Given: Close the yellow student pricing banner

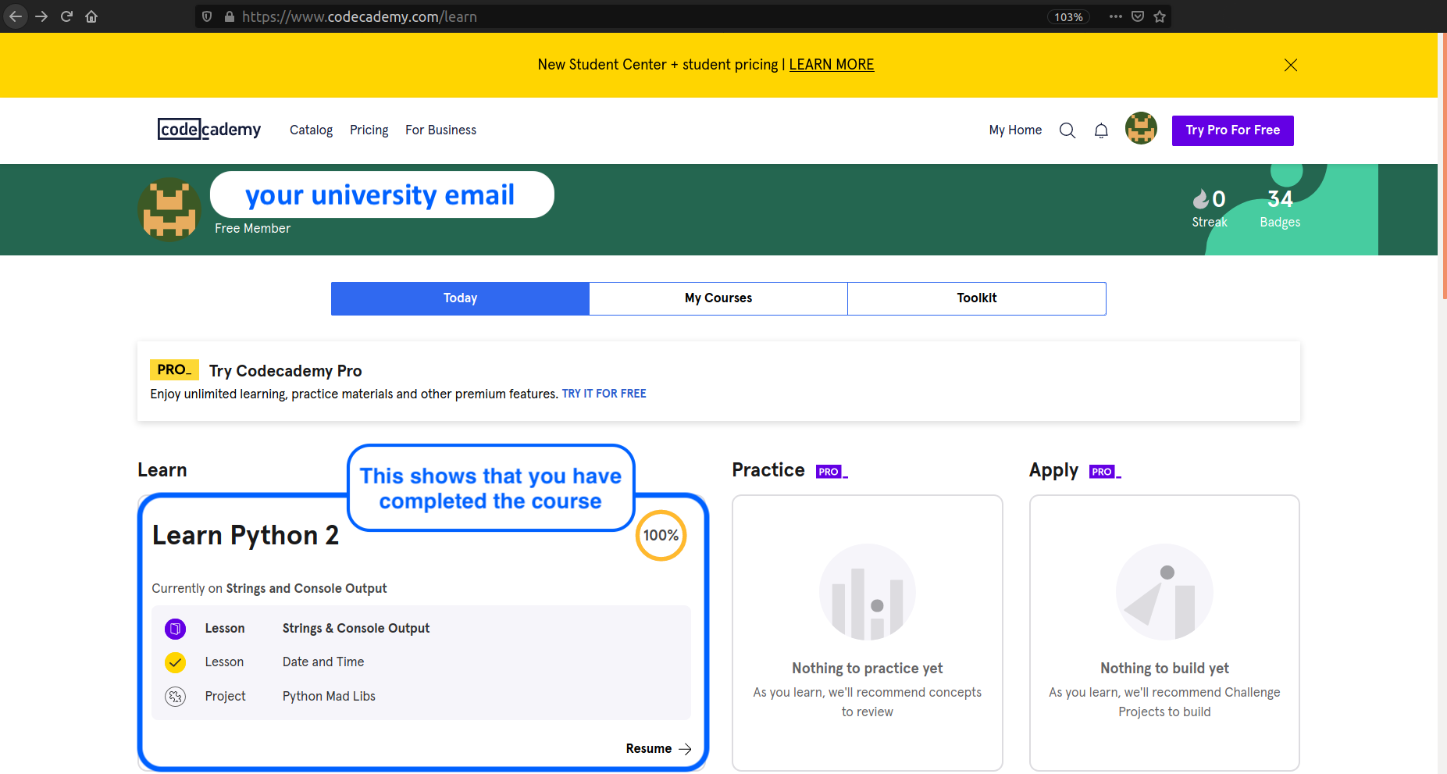Looking at the screenshot, I should [x=1291, y=65].
